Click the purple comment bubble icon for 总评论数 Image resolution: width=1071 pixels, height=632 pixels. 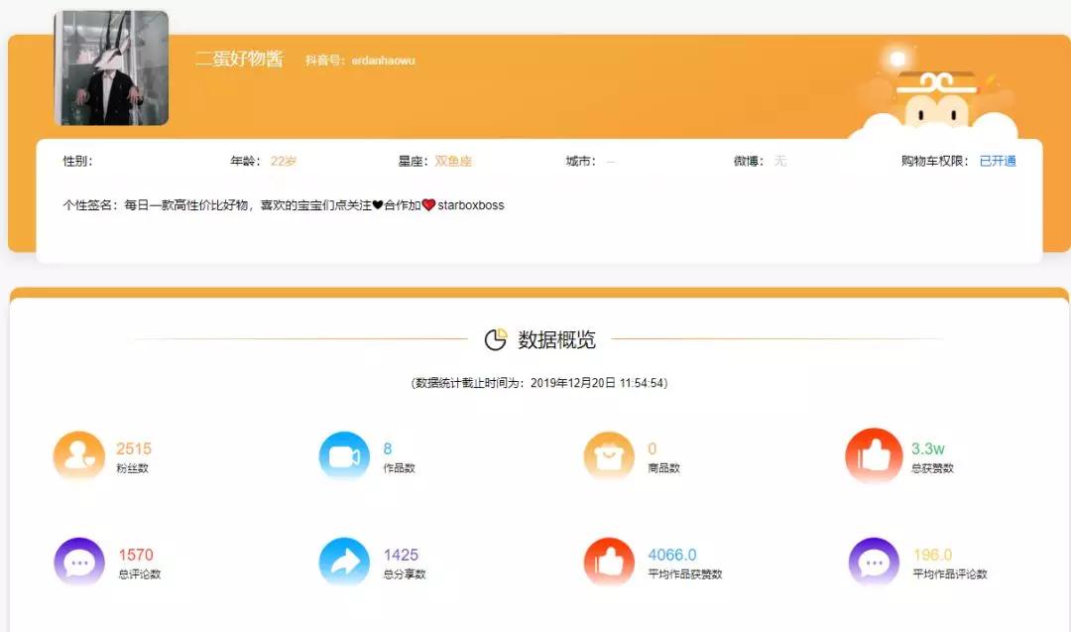(x=78, y=561)
